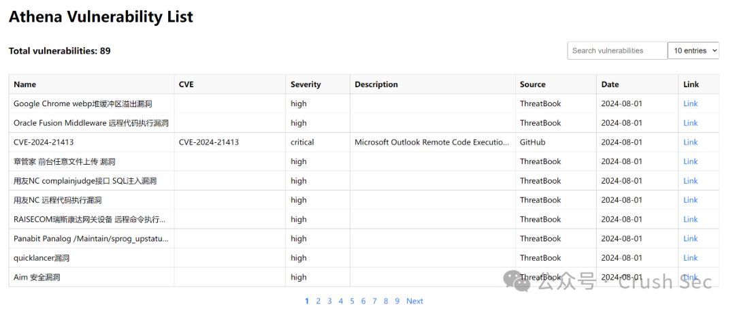This screenshot has width=735, height=311.
Task: Click Total vulnerabilities: 89 text
Action: 59,50
